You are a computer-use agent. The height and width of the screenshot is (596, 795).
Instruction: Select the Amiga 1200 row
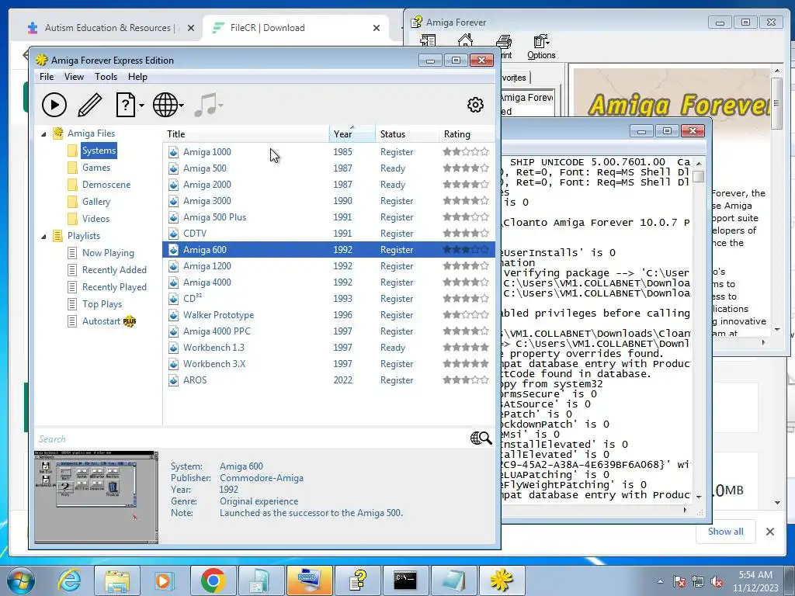tap(328, 265)
